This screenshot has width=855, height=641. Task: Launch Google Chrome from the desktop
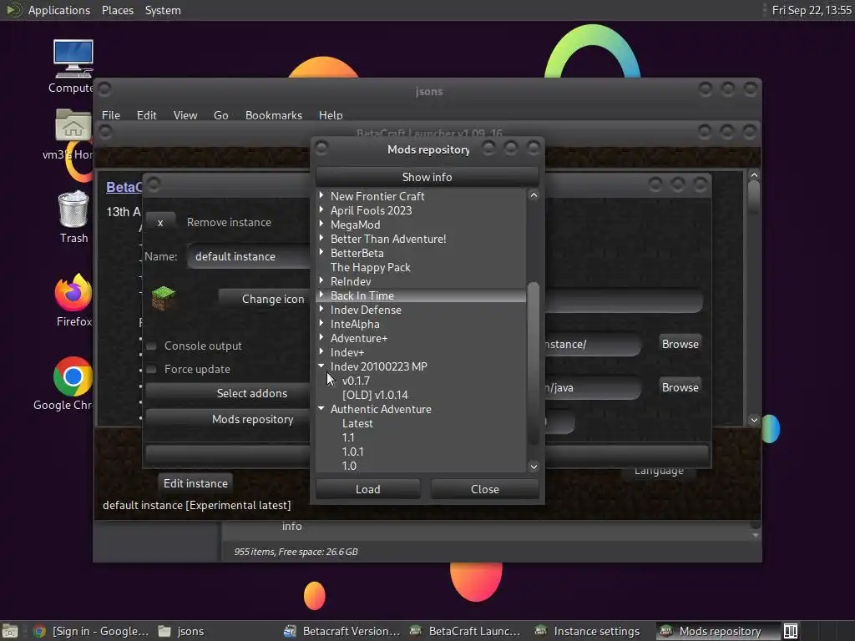point(73,376)
